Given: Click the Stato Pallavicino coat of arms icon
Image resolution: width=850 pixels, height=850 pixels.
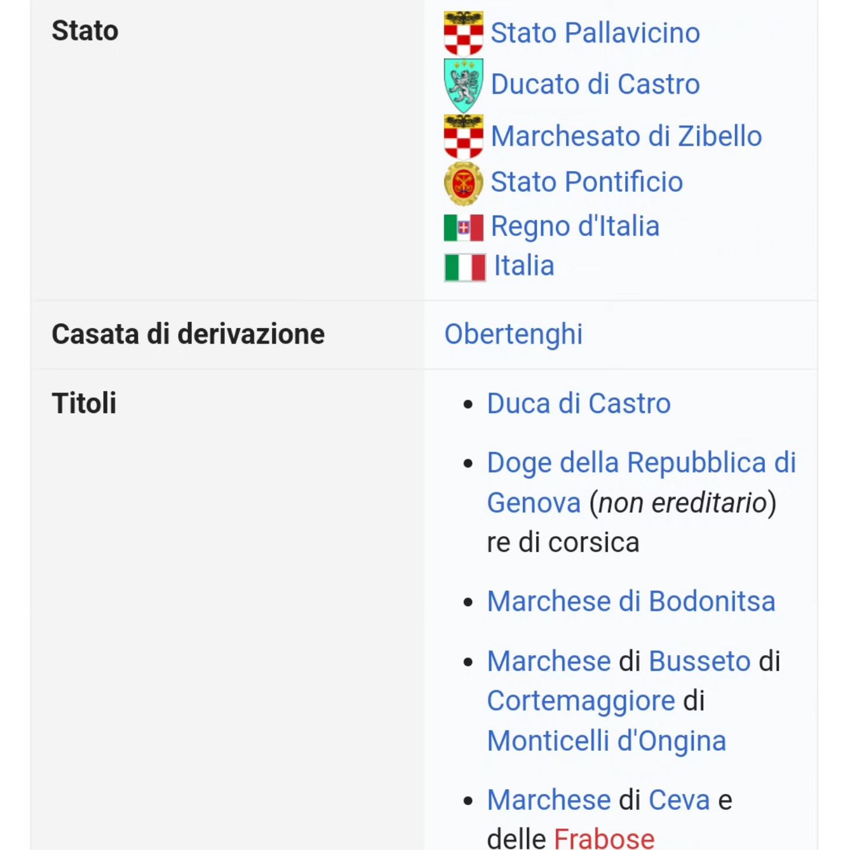Looking at the screenshot, I should 463,33.
